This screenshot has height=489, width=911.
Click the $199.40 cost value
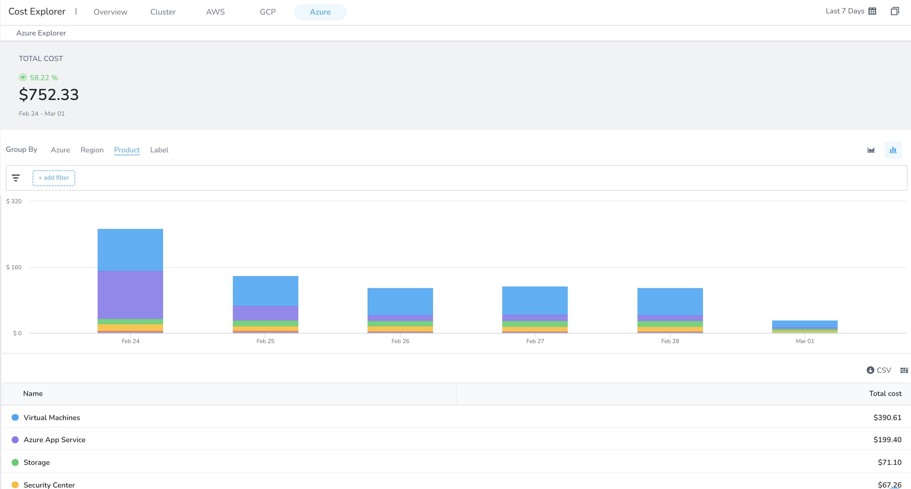[x=887, y=440]
